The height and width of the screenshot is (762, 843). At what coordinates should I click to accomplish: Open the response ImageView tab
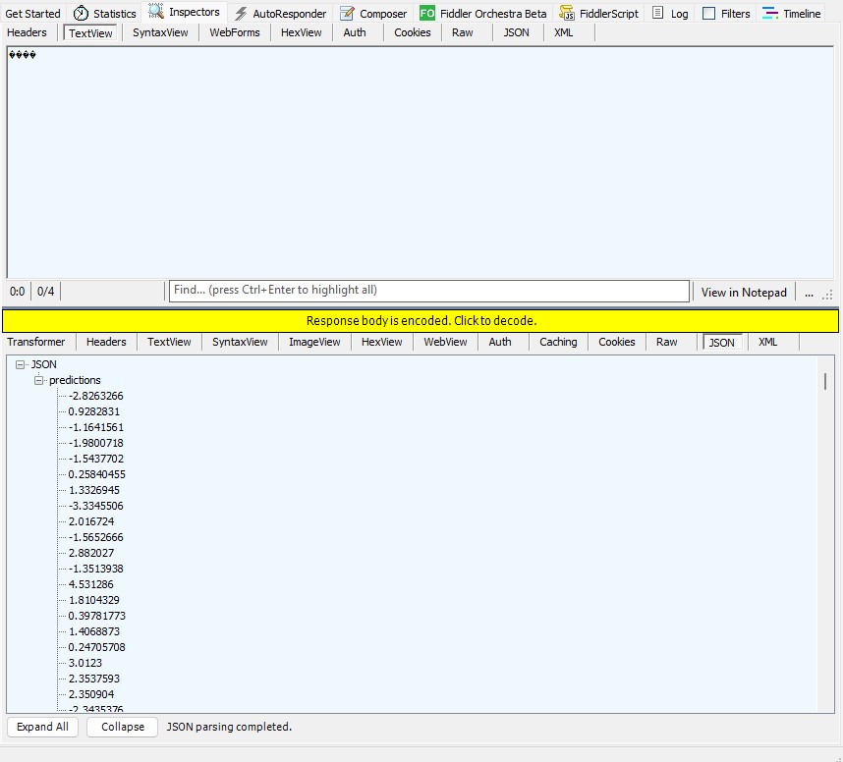(x=314, y=342)
